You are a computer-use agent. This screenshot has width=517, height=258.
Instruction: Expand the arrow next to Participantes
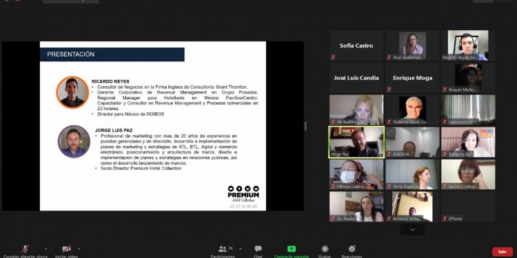tap(240, 249)
